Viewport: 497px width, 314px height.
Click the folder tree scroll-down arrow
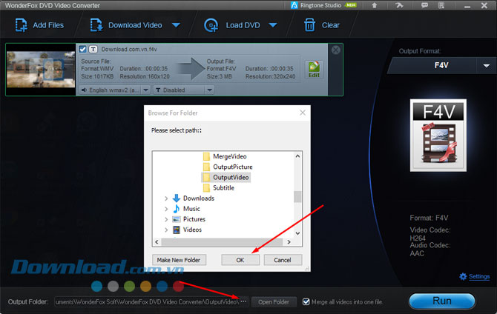tap(297, 233)
